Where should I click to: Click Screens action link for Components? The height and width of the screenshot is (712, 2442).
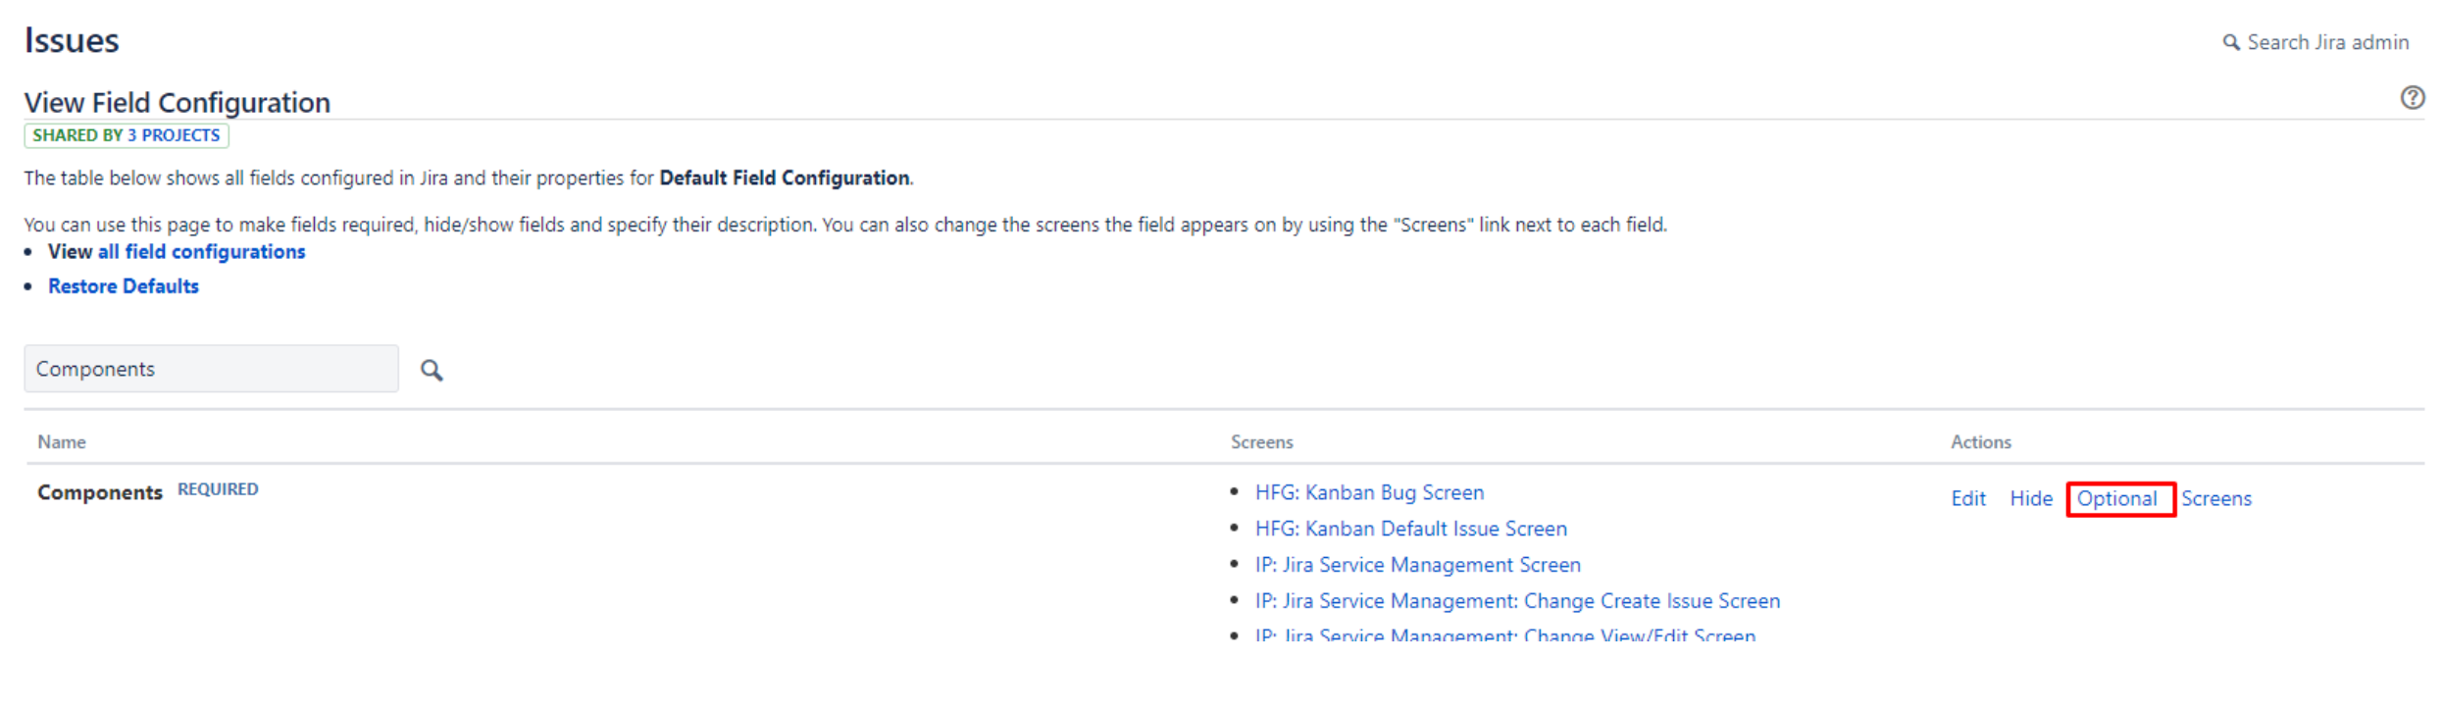pyautogui.click(x=2215, y=498)
